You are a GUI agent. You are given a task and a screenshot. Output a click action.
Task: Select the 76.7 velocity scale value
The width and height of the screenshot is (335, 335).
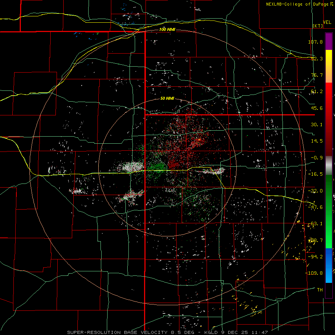click(x=317, y=75)
